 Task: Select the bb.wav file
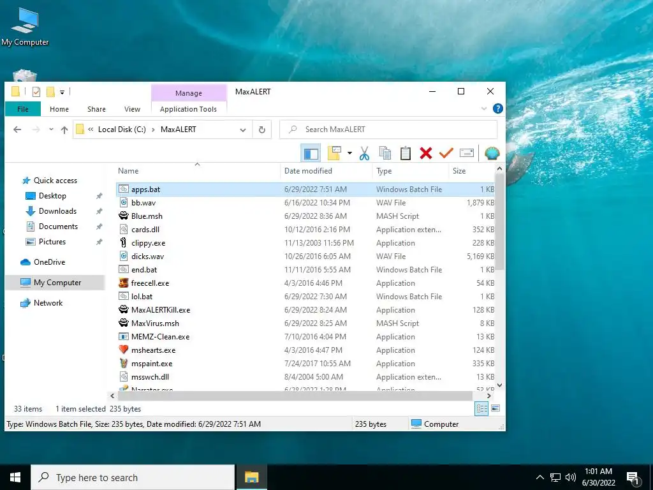tap(305, 203)
